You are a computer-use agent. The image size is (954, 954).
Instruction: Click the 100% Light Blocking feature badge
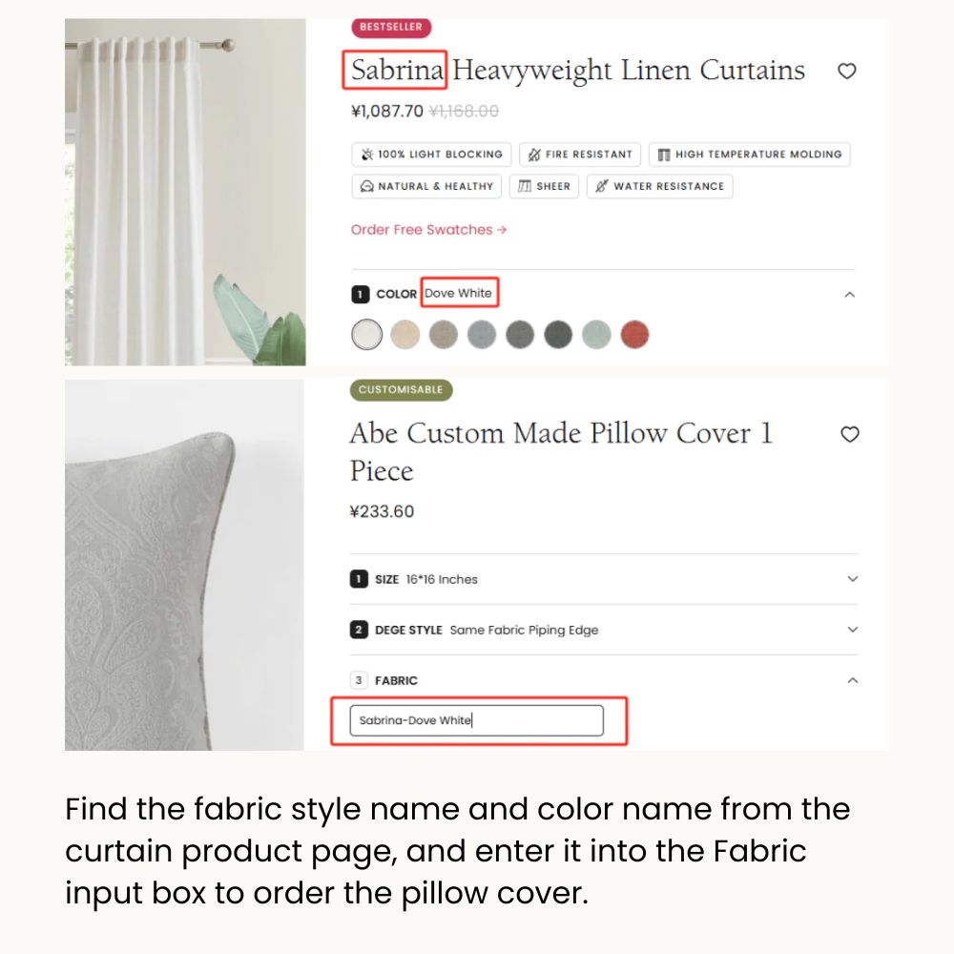pos(431,155)
